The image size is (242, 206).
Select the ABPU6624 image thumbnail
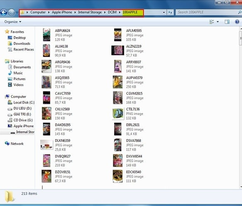[46, 35]
